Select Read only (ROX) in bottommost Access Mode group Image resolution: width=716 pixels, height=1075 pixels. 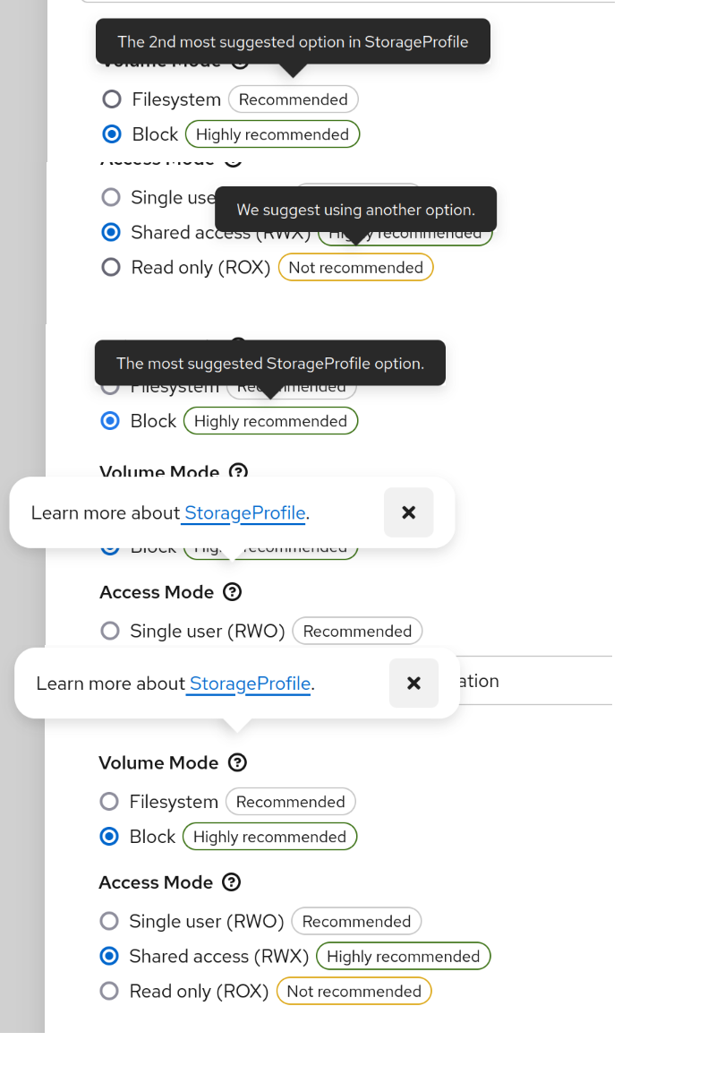click(x=109, y=991)
